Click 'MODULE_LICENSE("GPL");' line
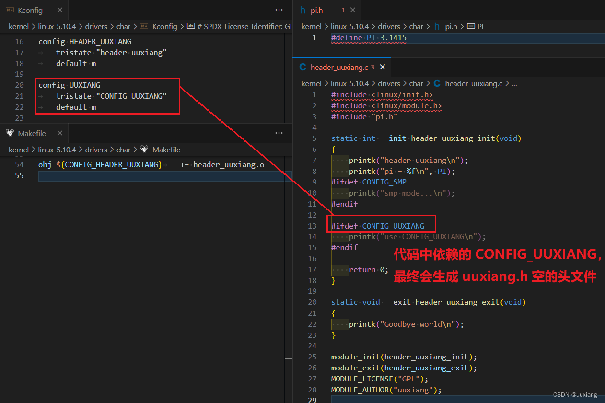Image resolution: width=605 pixels, height=403 pixels. point(380,379)
